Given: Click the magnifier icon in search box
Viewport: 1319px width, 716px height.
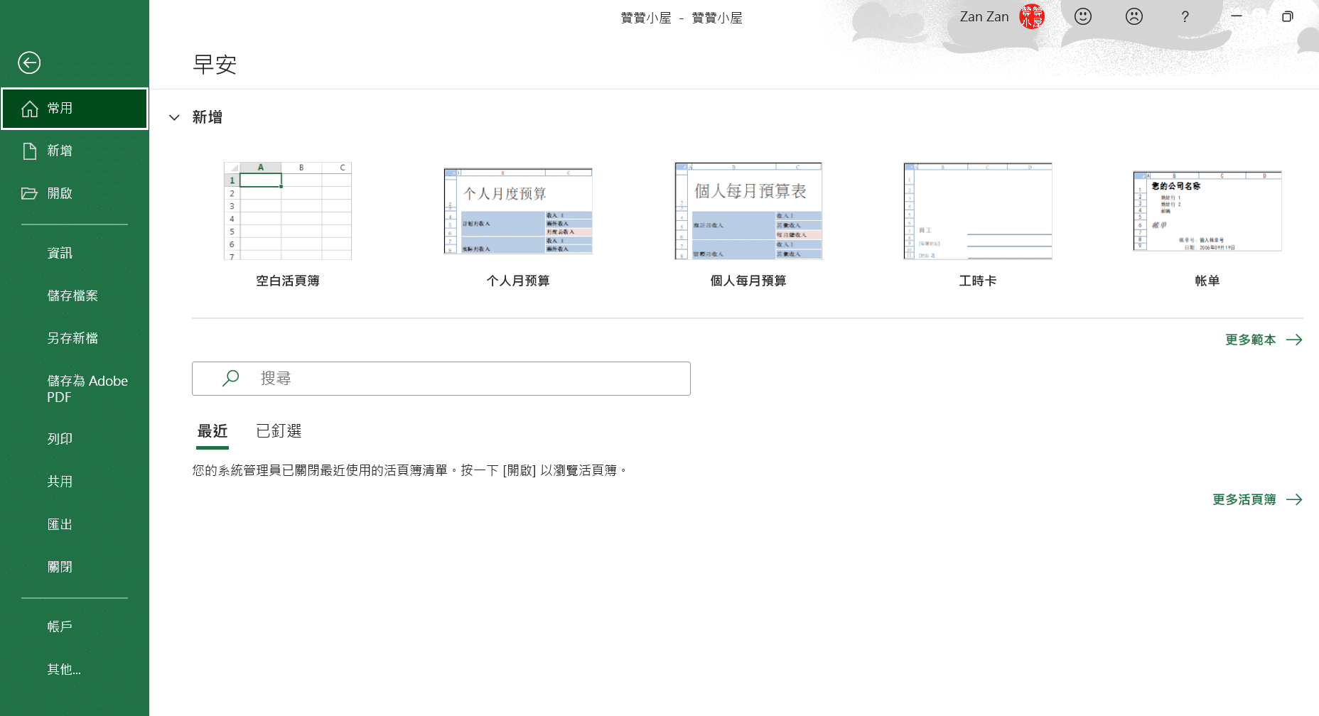Looking at the screenshot, I should point(230,379).
